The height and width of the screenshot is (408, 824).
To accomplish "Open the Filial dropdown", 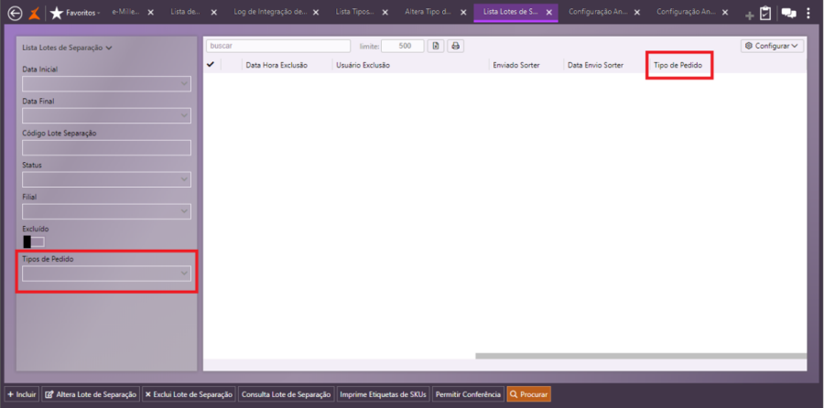I will point(106,211).
